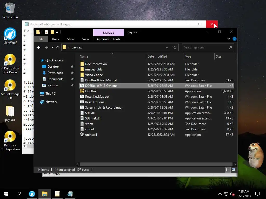Open the View ribbon tab
266x199 pixels.
pos(85,39)
